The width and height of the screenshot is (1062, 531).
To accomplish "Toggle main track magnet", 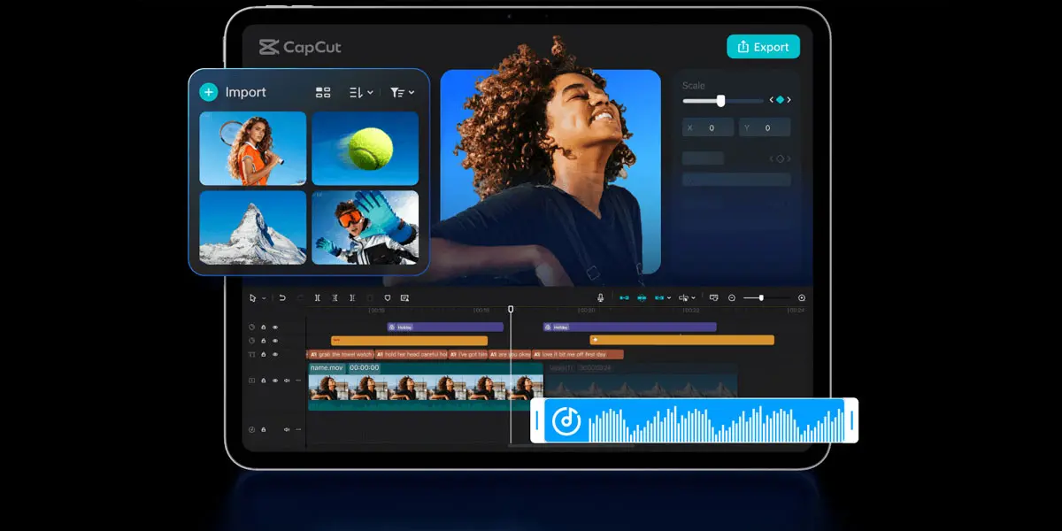I will (x=625, y=298).
